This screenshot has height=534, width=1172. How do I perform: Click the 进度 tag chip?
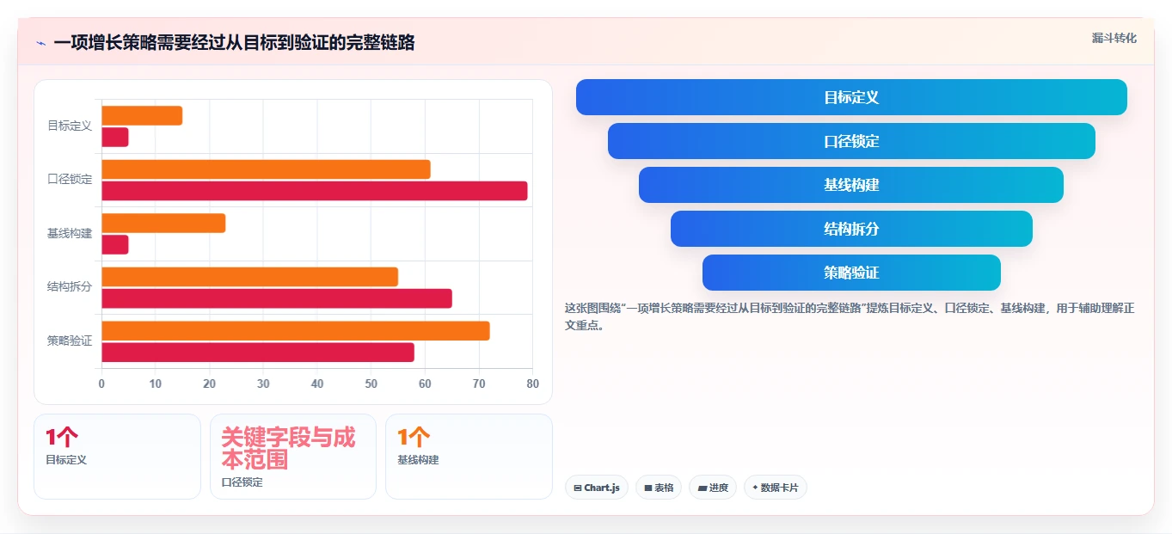713,488
